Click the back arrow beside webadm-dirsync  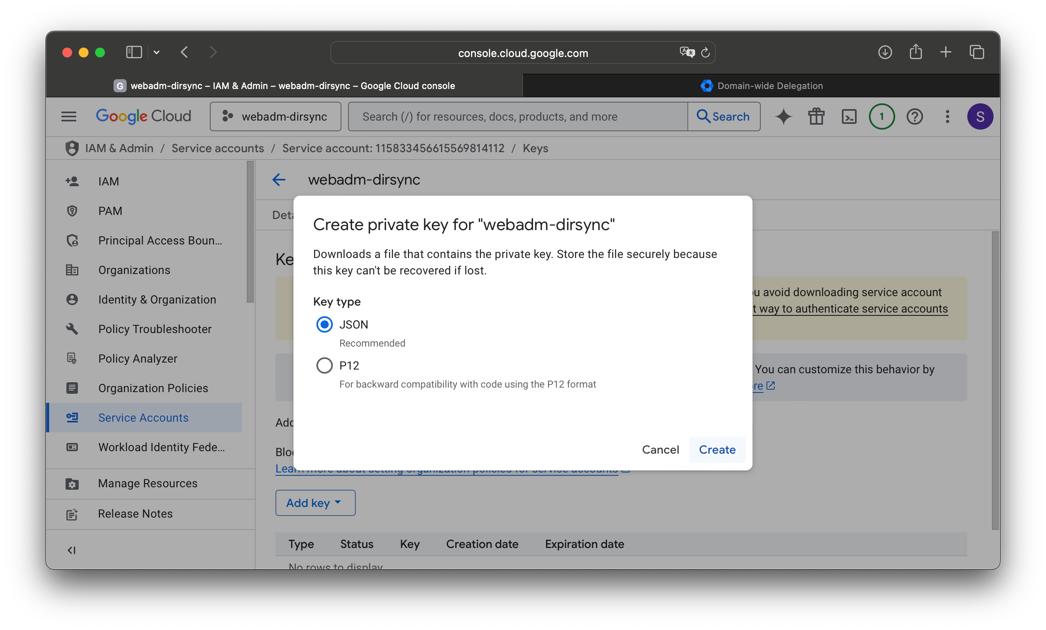click(279, 180)
